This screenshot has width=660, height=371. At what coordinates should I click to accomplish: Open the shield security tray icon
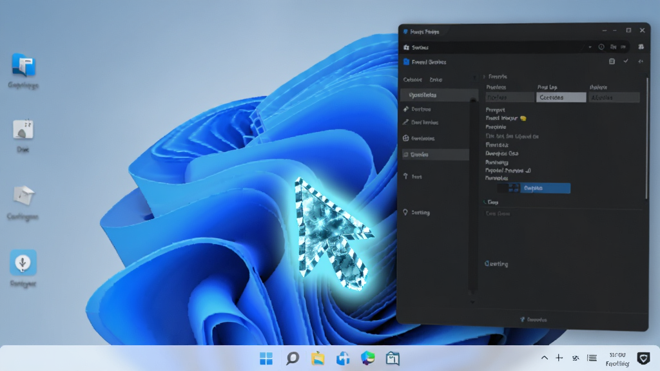click(x=643, y=358)
